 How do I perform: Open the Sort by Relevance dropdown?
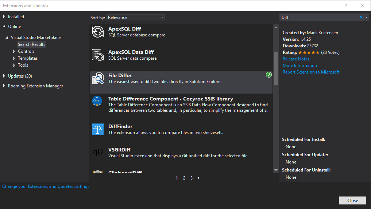coord(136,17)
